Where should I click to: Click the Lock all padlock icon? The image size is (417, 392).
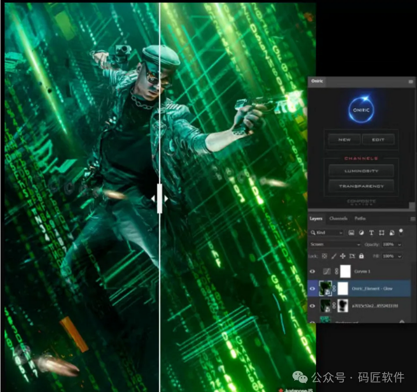click(x=361, y=256)
